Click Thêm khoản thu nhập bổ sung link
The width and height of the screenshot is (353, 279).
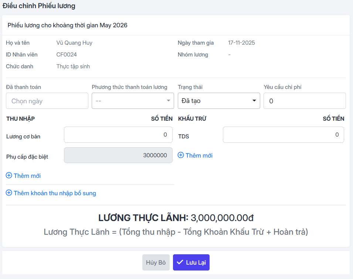tap(51, 193)
